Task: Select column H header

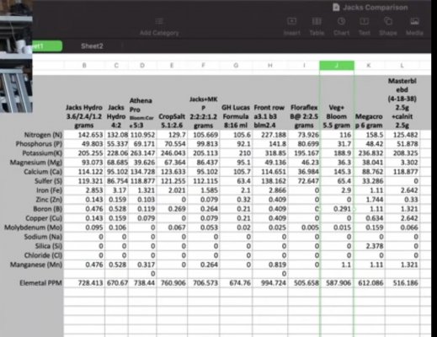Action: [269, 66]
